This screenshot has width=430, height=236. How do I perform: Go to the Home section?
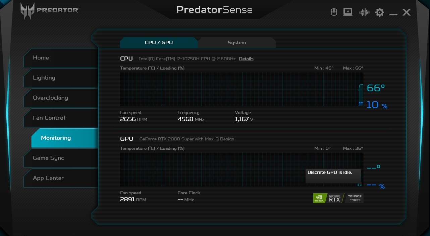click(x=60, y=58)
